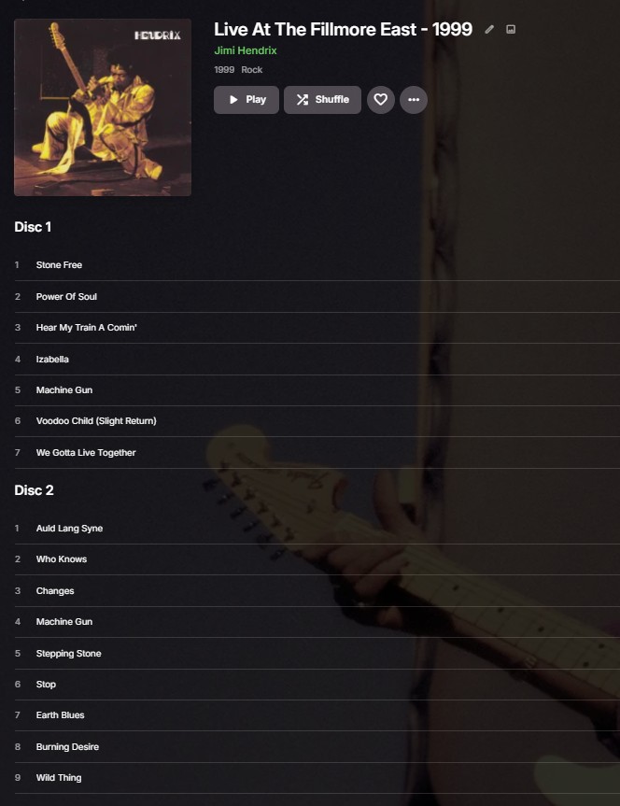The height and width of the screenshot is (806, 620).
Task: Select We Gotta Live Together track
Action: pos(317,453)
